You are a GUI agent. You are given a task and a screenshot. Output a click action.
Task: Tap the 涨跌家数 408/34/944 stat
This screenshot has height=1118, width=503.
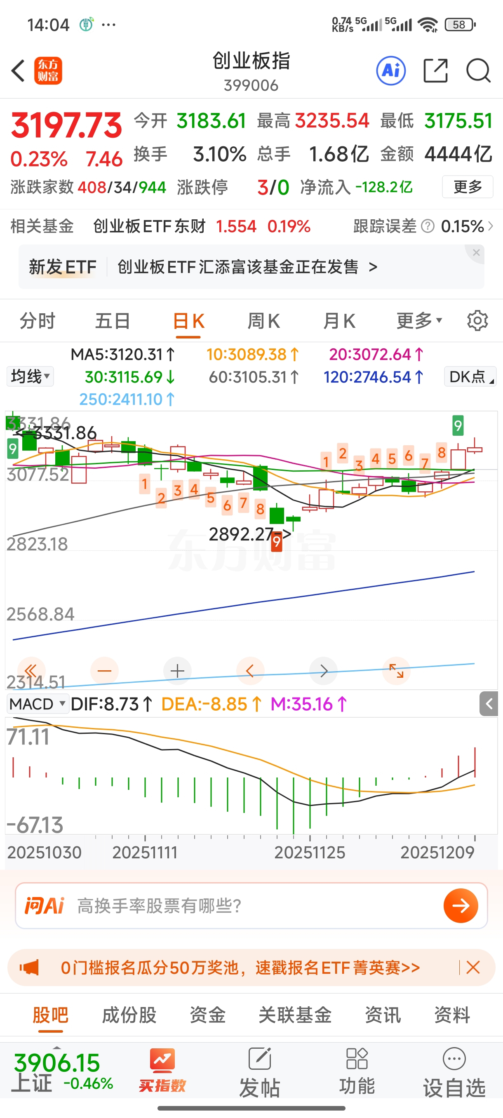tap(89, 187)
